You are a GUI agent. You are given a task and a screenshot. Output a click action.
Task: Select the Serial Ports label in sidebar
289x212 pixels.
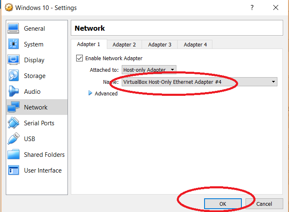(39, 123)
